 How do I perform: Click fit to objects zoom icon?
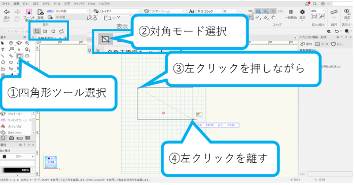[x=322, y=16]
